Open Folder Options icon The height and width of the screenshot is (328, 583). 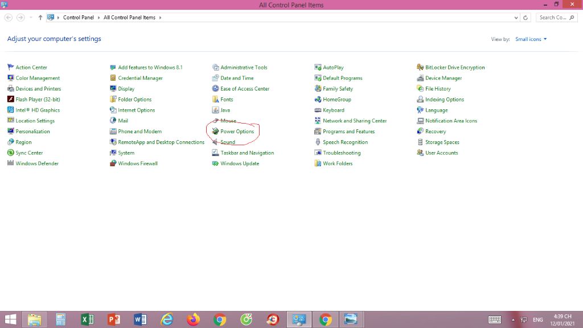coord(113,99)
